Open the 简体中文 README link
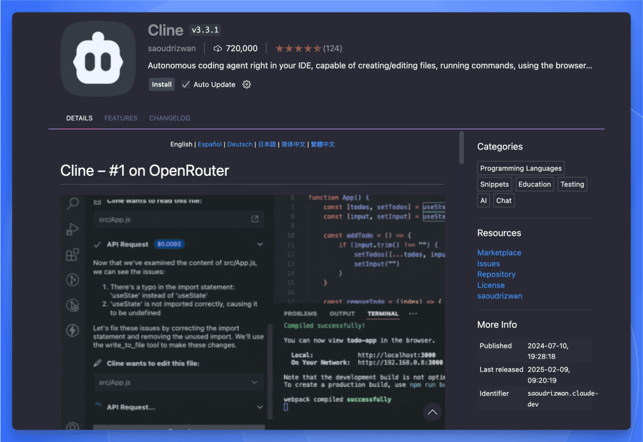 [293, 145]
